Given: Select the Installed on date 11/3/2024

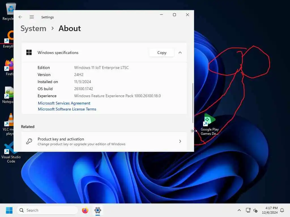Looking at the screenshot, I should tap(82, 82).
